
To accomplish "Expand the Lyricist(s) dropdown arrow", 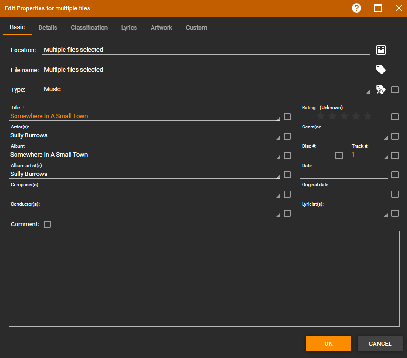I will pos(386,215).
